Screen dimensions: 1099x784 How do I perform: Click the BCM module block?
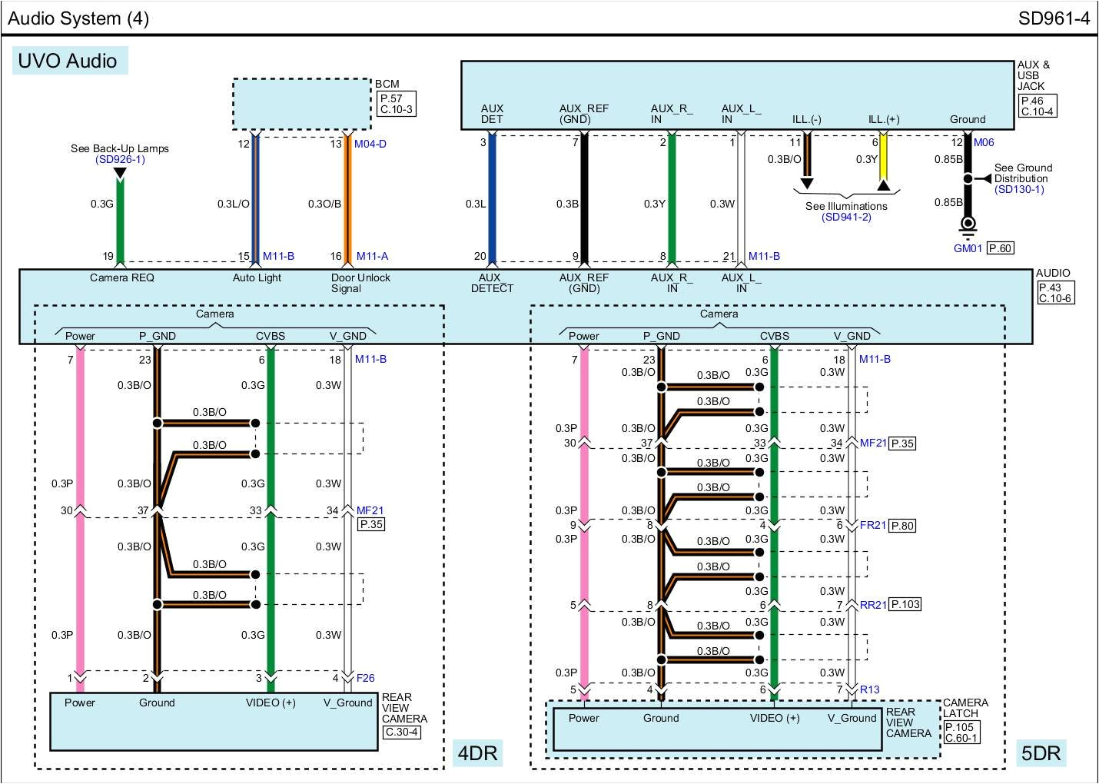[x=301, y=104]
